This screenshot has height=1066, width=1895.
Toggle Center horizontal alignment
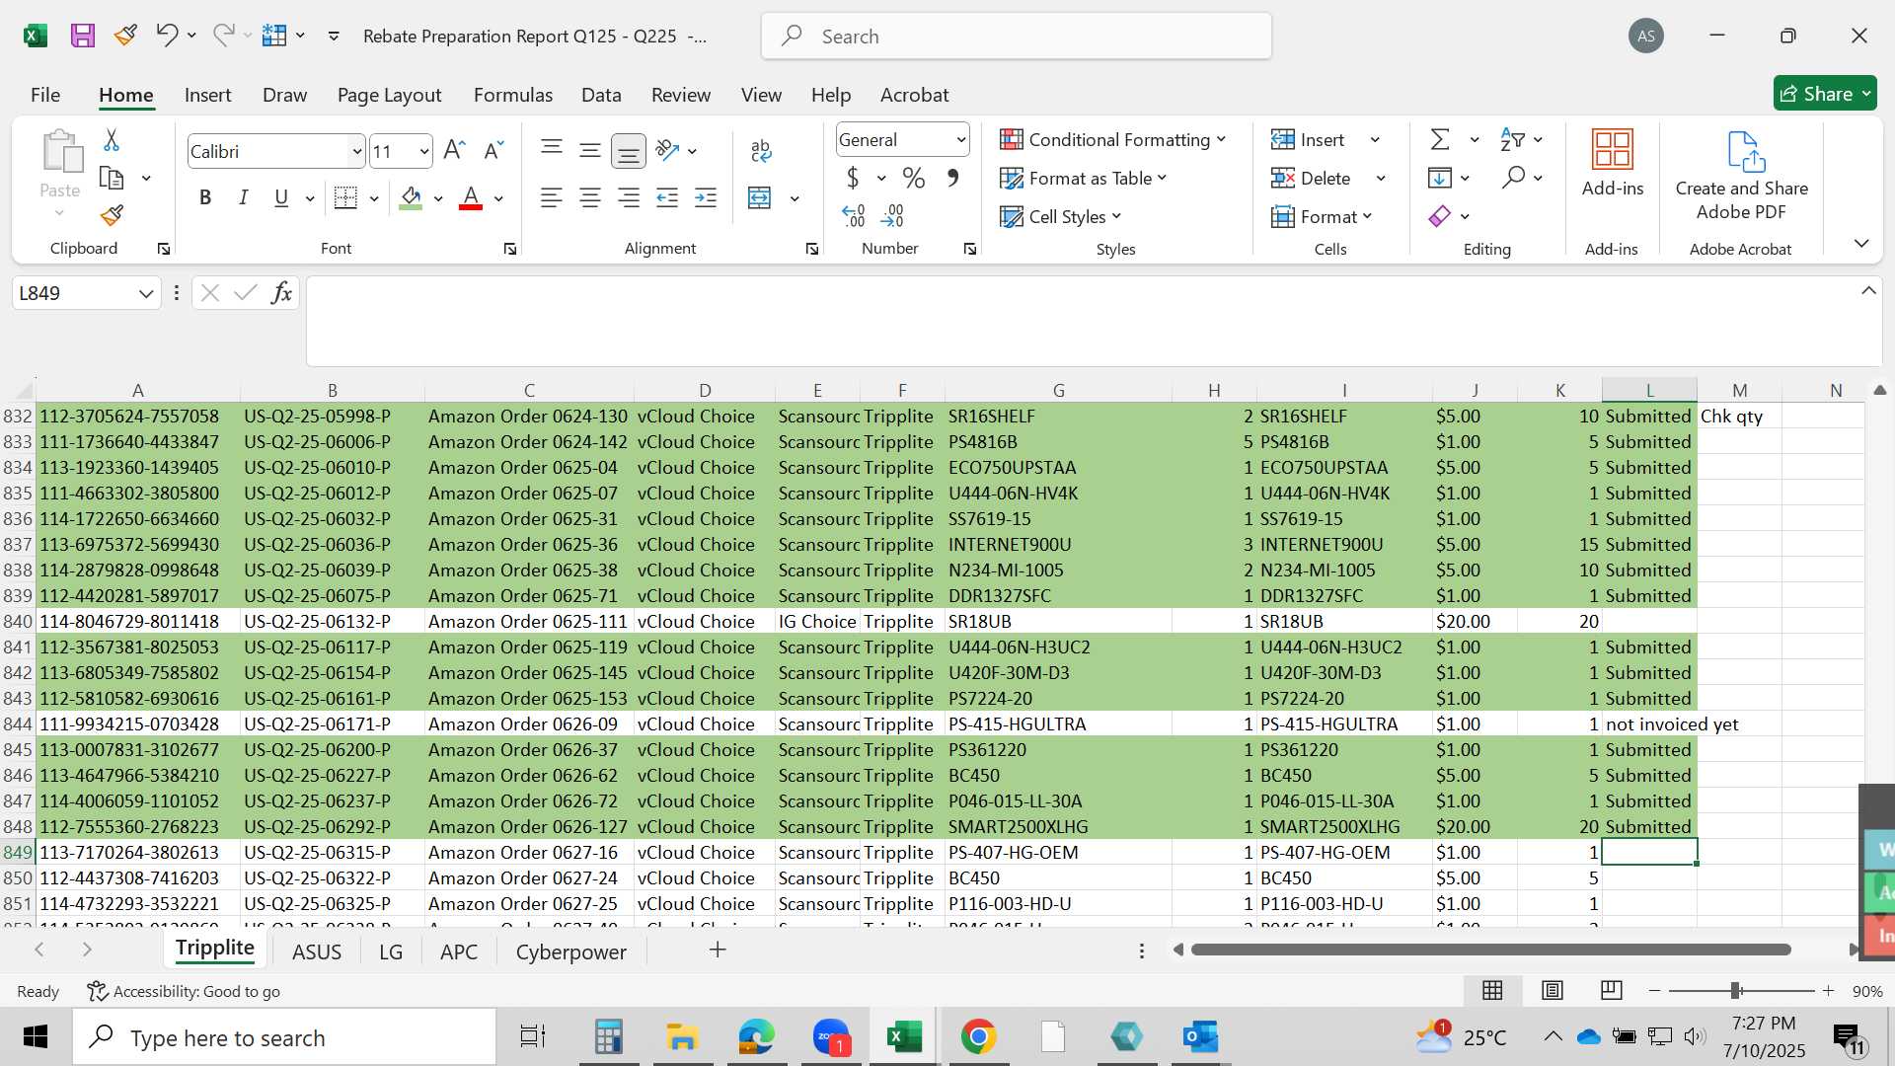[590, 198]
